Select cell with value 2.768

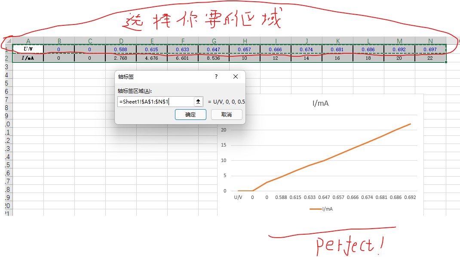(x=121, y=58)
